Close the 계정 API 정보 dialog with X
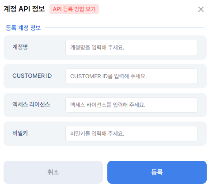 coord(201,9)
